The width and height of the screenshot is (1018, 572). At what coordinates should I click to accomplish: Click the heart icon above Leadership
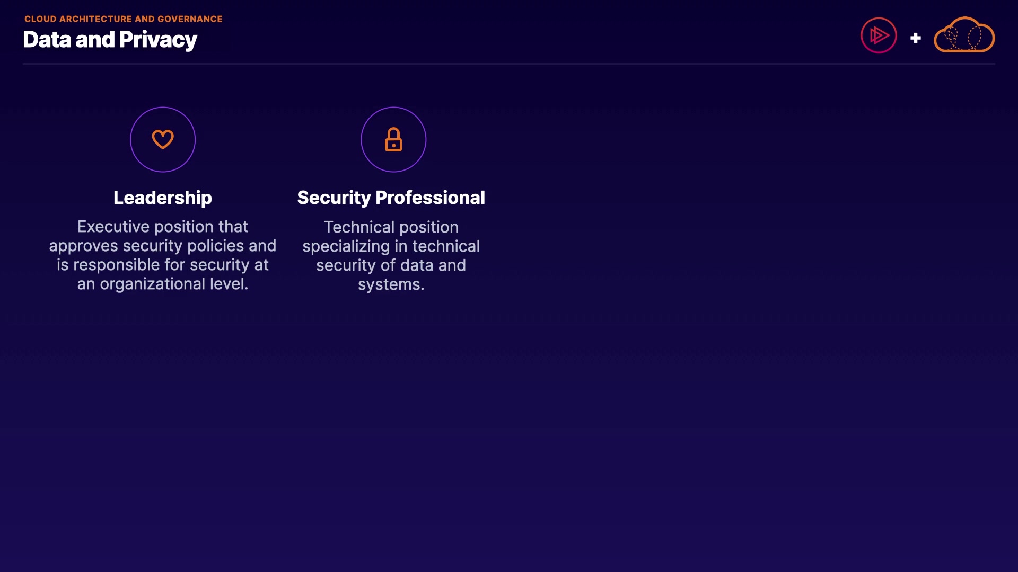click(x=163, y=139)
